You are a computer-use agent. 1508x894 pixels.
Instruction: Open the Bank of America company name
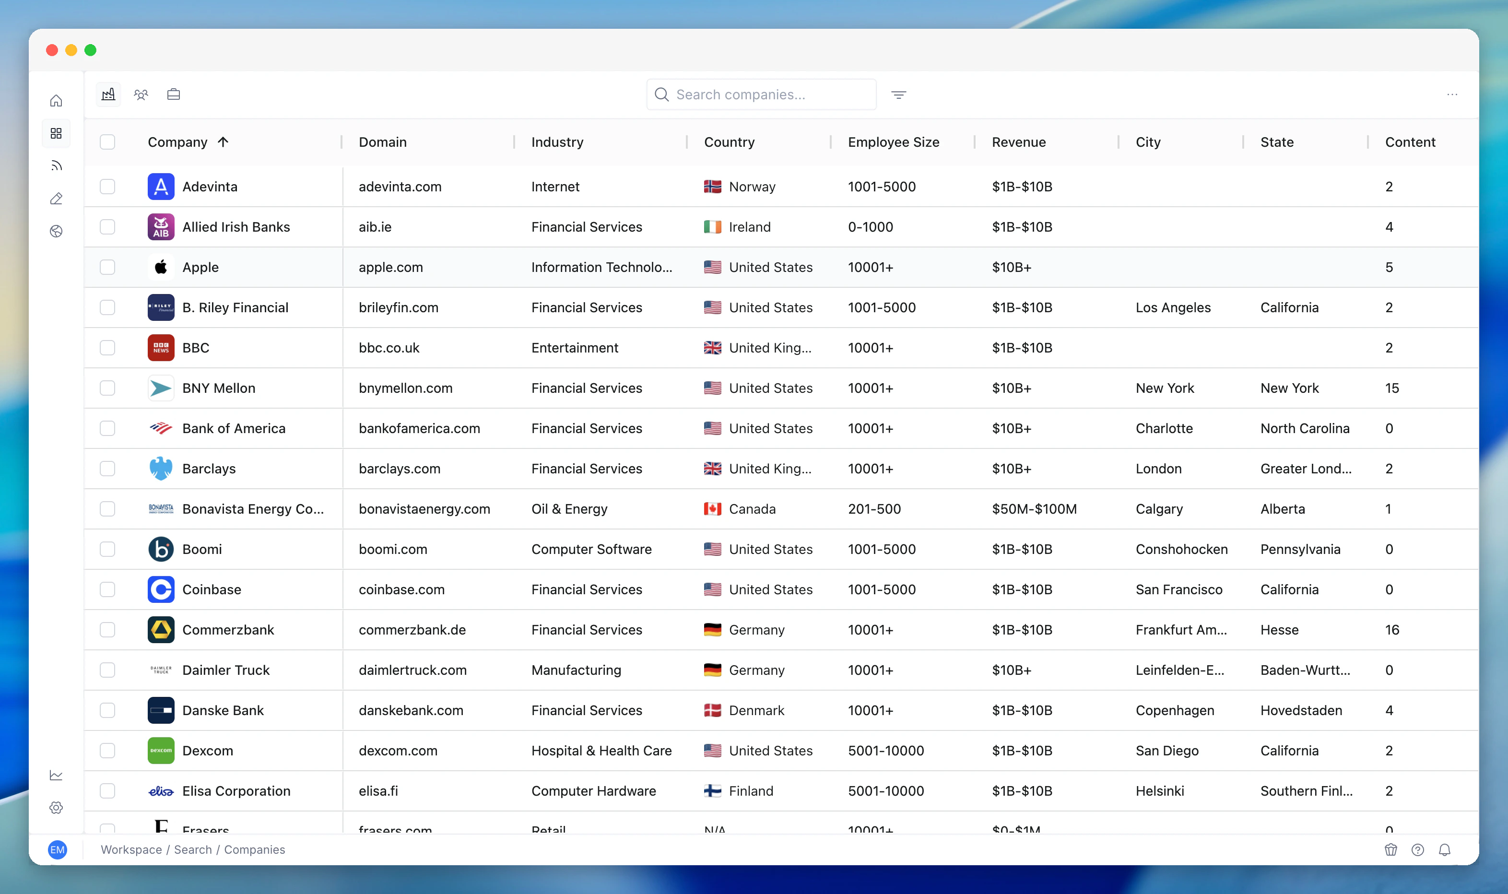(x=234, y=428)
